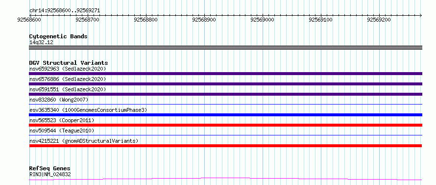Click the RIN3|NM_024832 gene label
Image resolution: width=436 pixels, height=185 pixels.
[x=50, y=175]
